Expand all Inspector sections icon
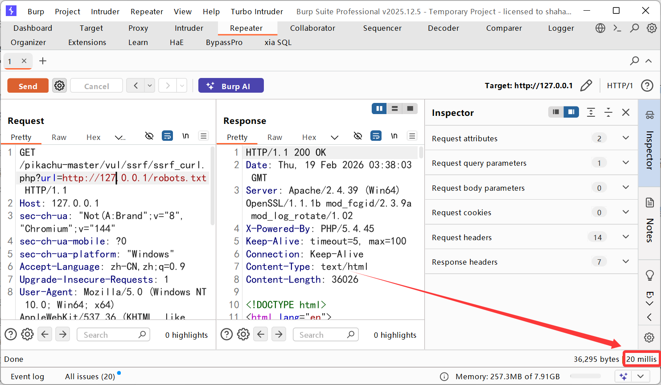Image resolution: width=661 pixels, height=385 pixels. coord(591,112)
